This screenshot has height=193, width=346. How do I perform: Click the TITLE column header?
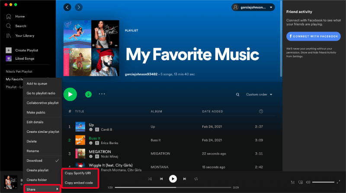coord(80,111)
